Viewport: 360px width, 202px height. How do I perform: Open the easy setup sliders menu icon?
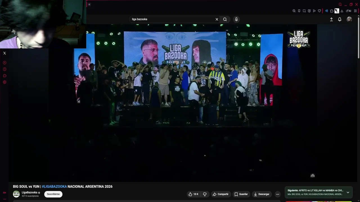pyautogui.click(x=355, y=11)
